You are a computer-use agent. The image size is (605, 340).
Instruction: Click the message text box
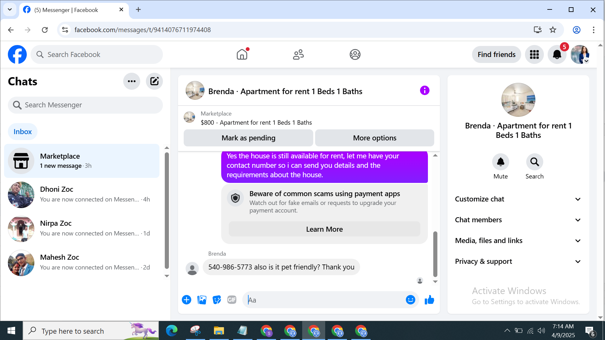tap(325, 300)
